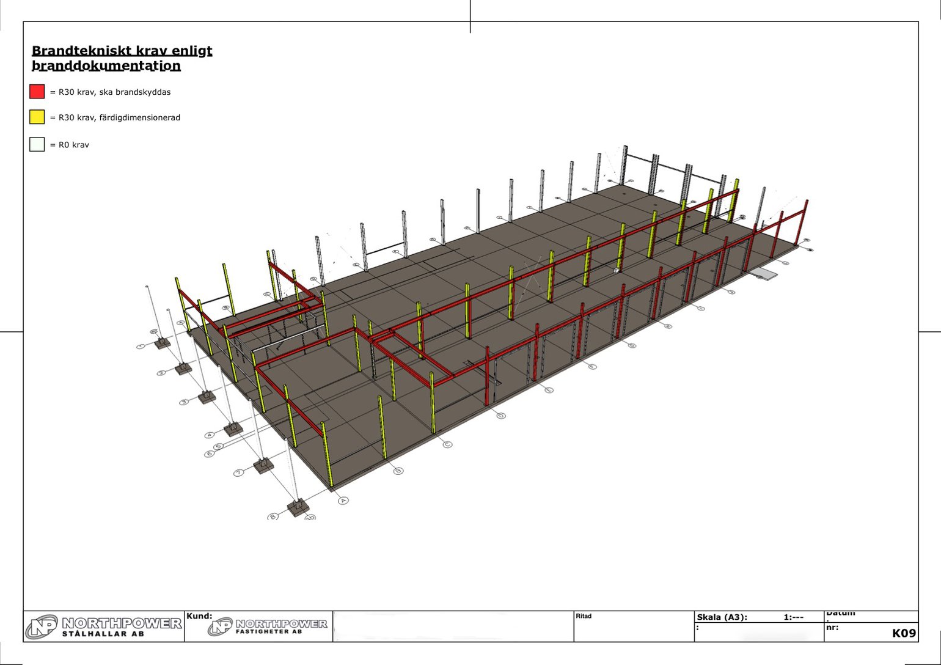Click the red R30 legend swatch
Screen dimensions: 941x665
tap(37, 92)
